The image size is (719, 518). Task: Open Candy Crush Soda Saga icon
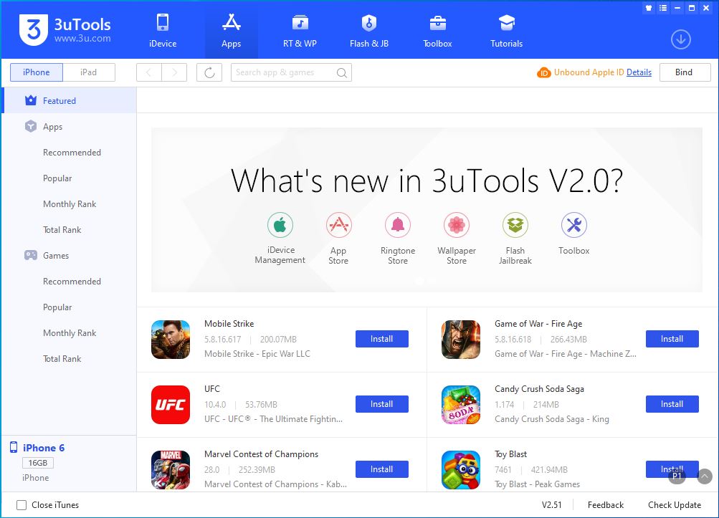click(461, 405)
